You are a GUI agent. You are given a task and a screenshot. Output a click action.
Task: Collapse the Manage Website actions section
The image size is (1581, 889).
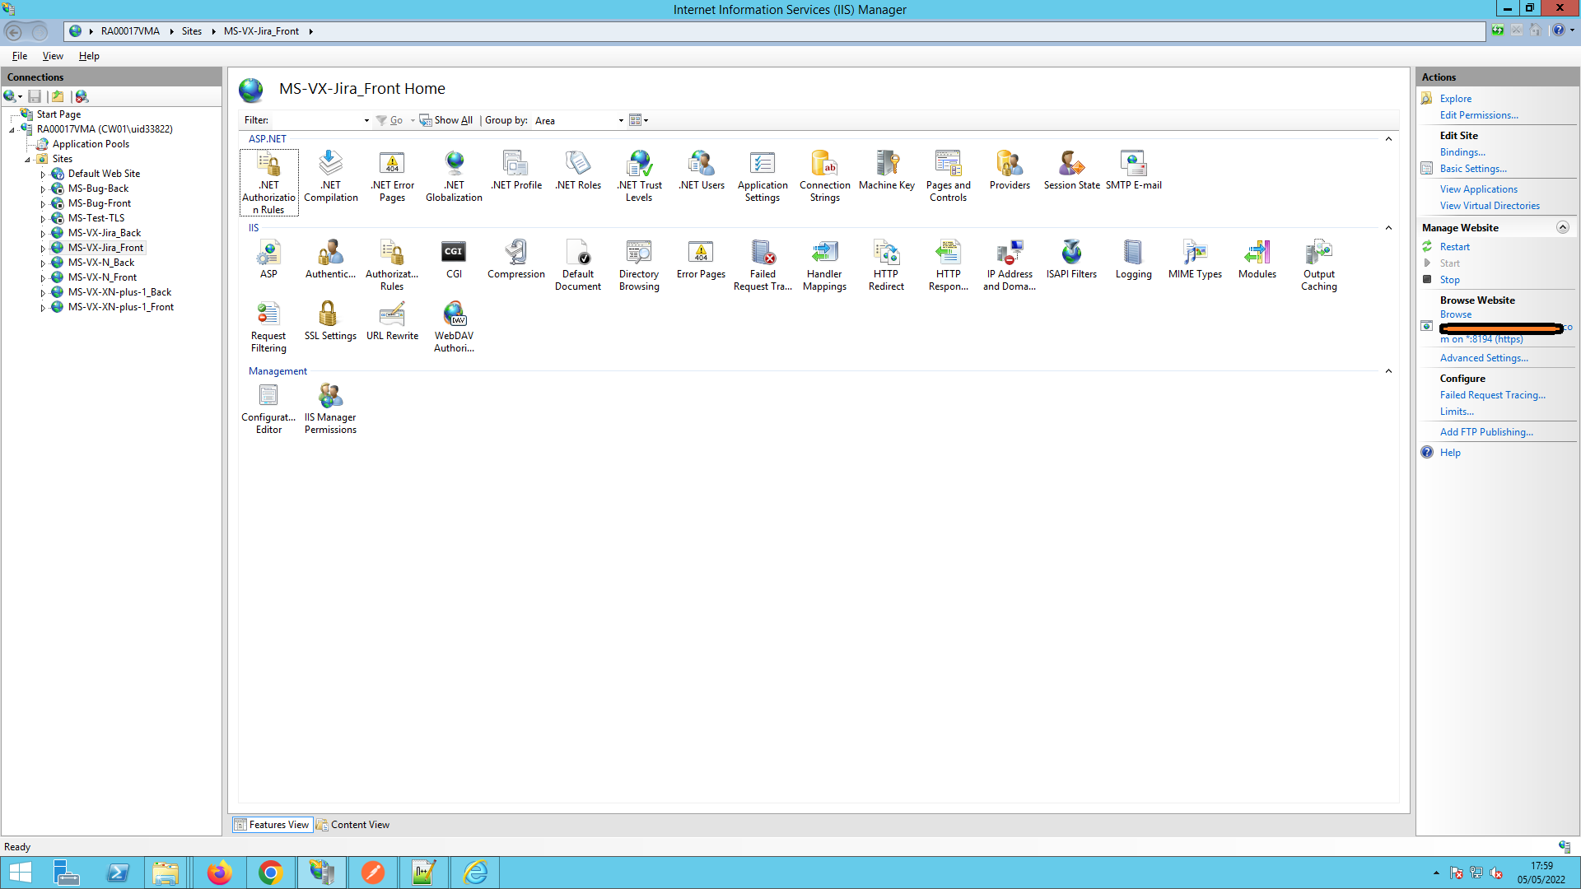(x=1562, y=228)
